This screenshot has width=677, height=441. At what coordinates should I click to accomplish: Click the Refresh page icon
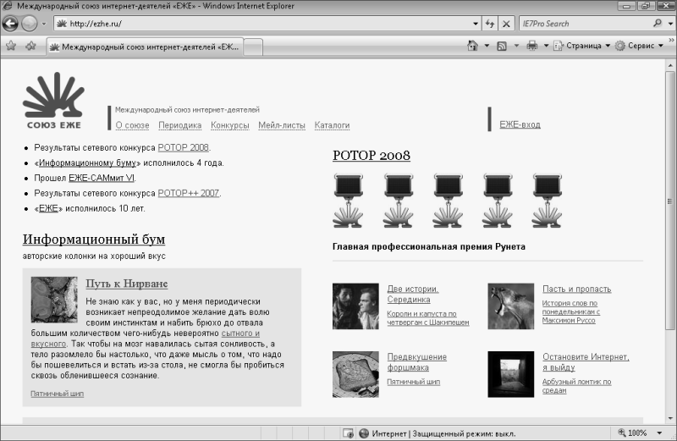click(x=490, y=24)
